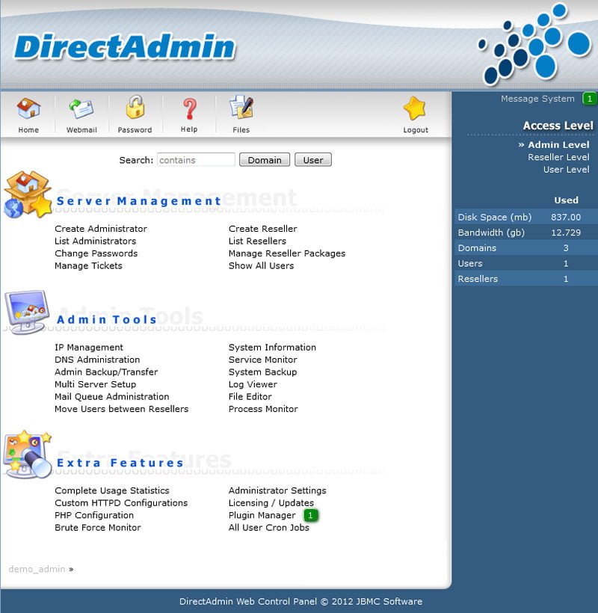
Task: Go to Brute Force Monitor
Action: point(98,528)
